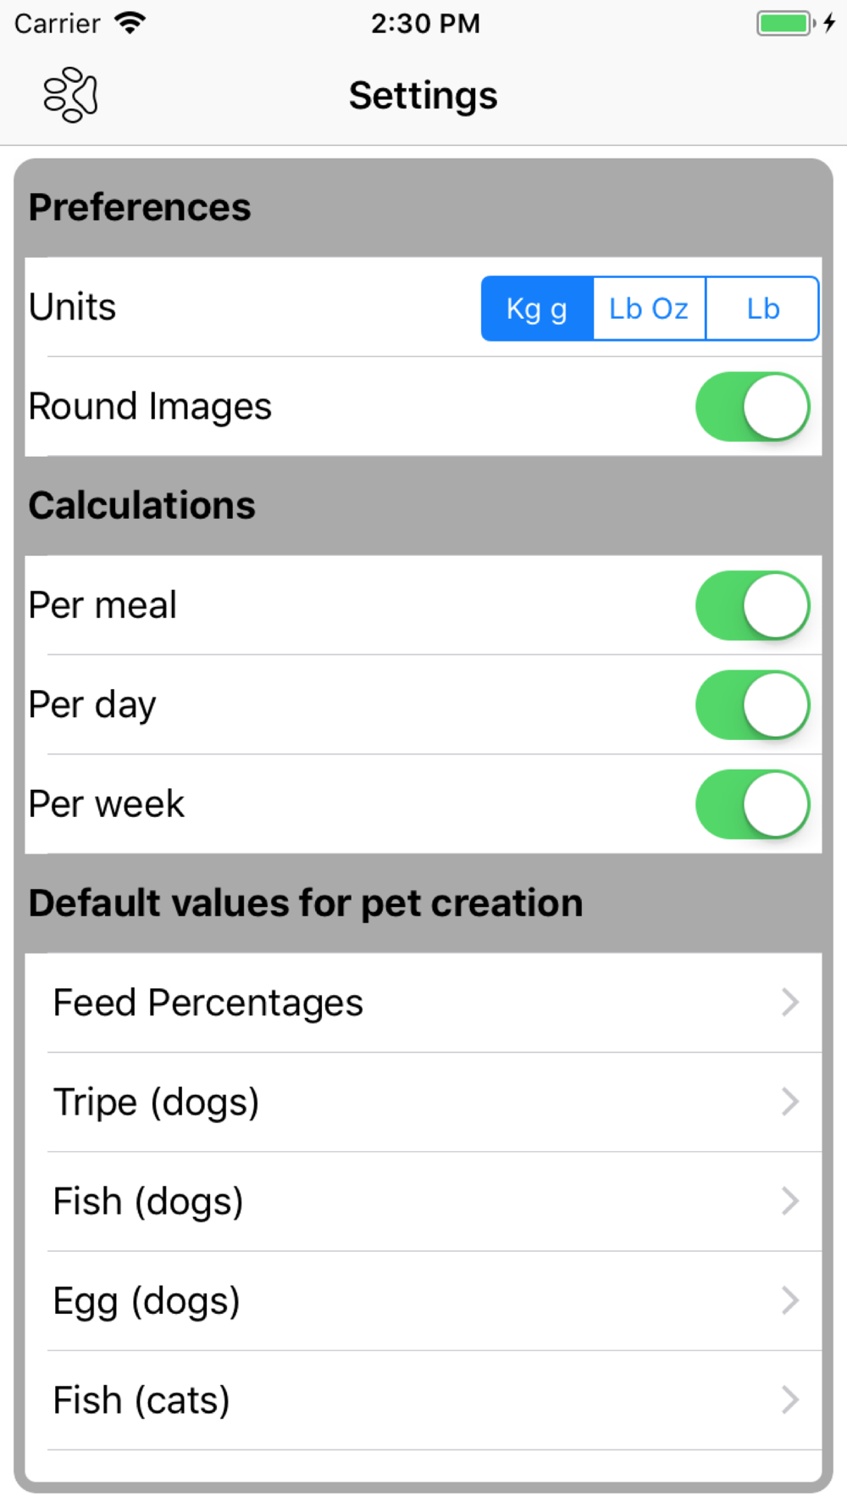Image resolution: width=847 pixels, height=1507 pixels.
Task: Turn off the Per day switch
Action: pyautogui.click(x=752, y=705)
